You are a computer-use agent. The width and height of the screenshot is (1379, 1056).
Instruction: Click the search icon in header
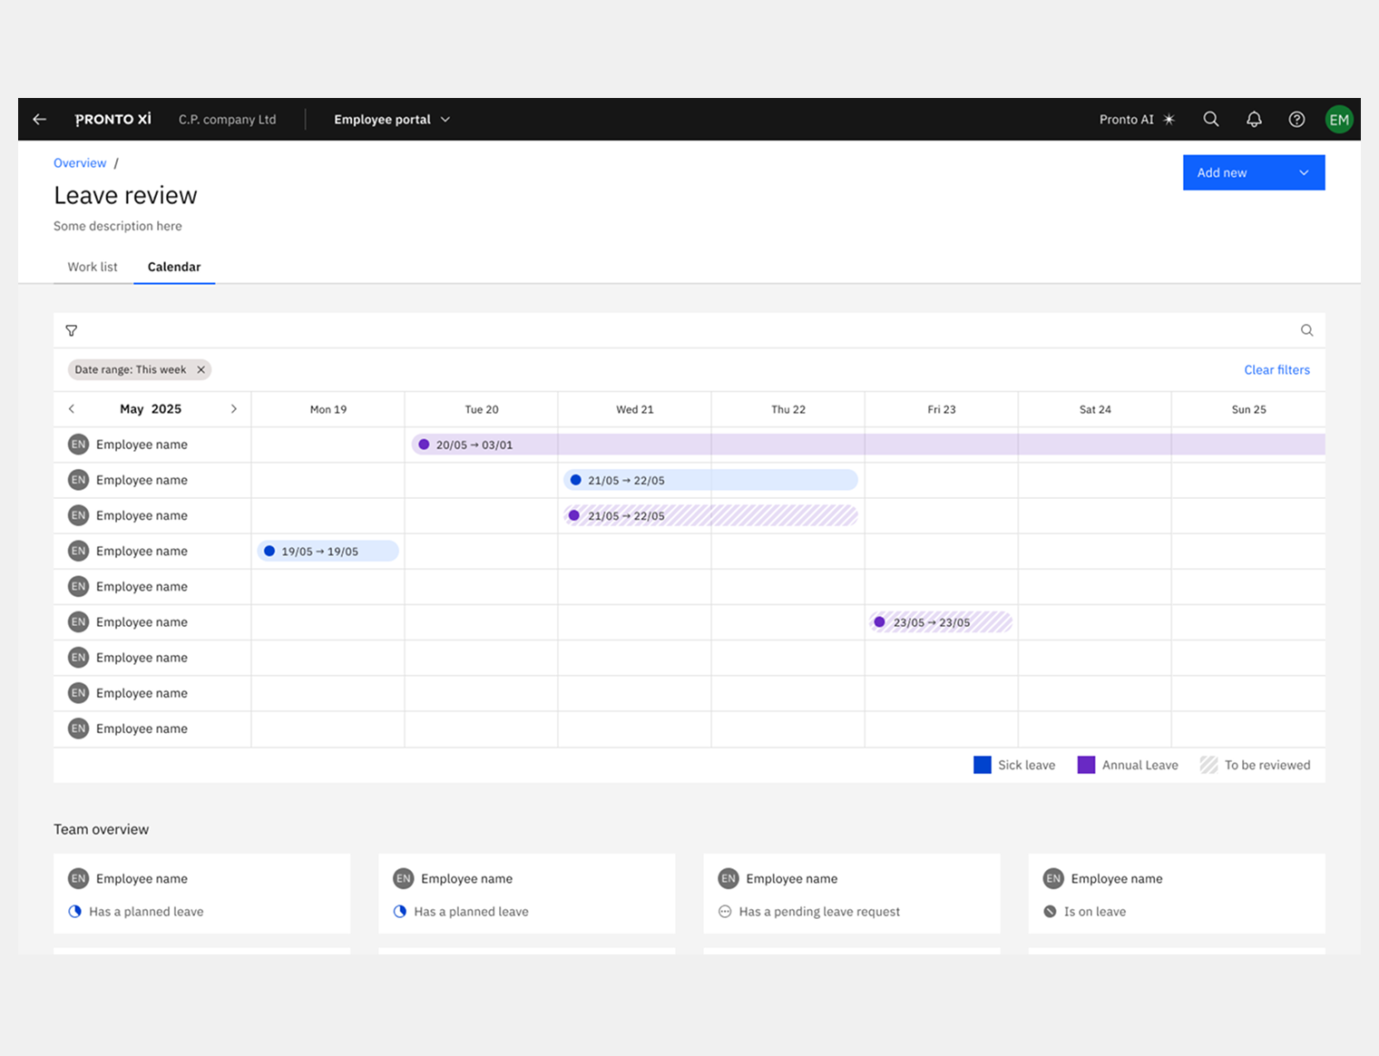(1210, 120)
